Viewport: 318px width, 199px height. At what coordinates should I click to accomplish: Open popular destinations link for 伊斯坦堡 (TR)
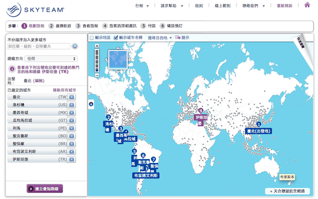(48, 70)
